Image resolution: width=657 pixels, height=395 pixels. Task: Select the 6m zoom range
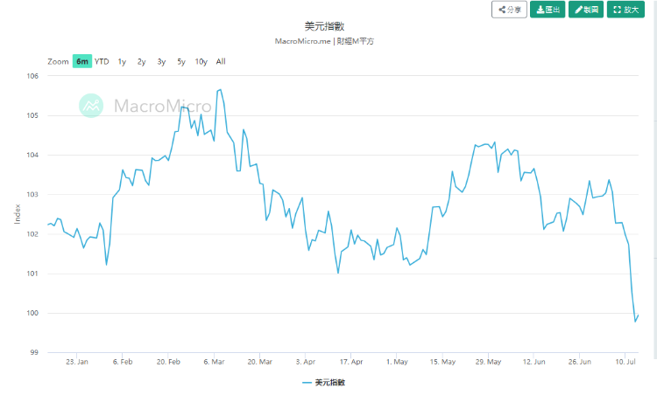82,61
